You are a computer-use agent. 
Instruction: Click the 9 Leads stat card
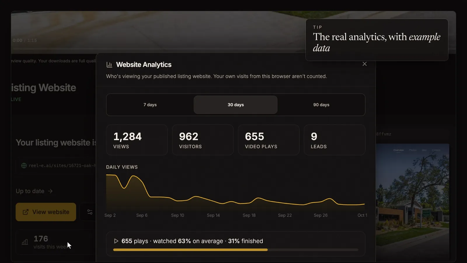(x=334, y=140)
